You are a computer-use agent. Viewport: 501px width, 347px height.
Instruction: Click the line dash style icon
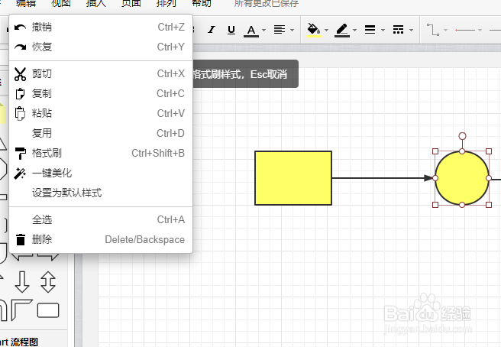pyautogui.click(x=398, y=29)
